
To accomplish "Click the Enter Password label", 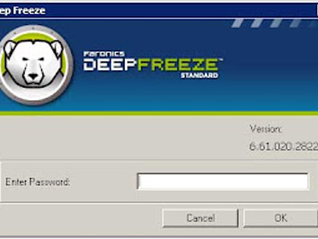I will click(x=37, y=182).
